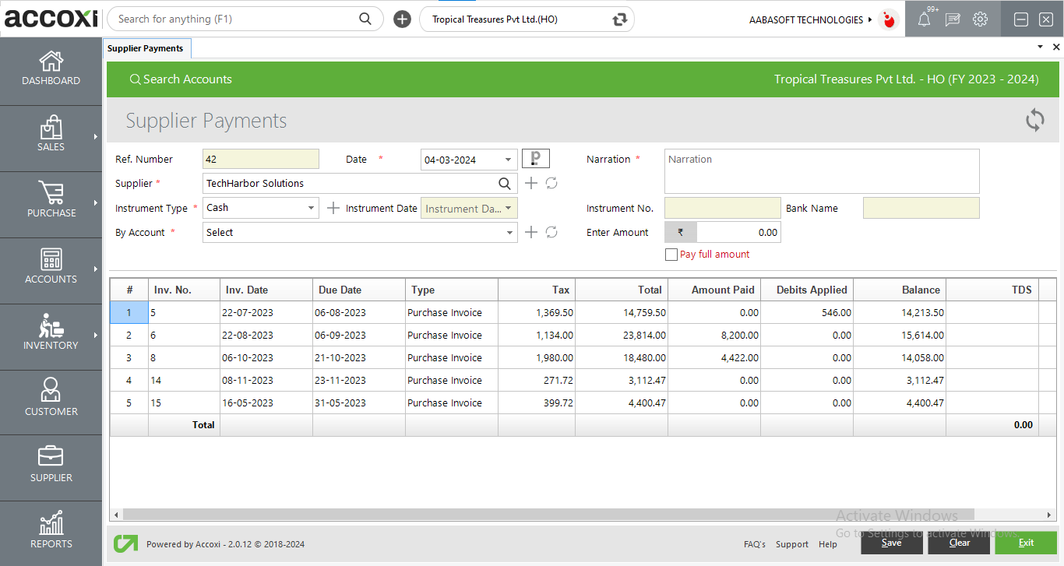1064x566 pixels.
Task: Open the notifications bell icon
Action: click(925, 19)
